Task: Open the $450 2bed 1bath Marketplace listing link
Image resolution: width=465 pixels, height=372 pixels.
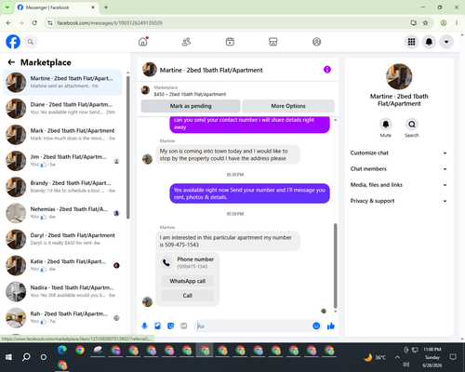Action: pyautogui.click(x=190, y=94)
